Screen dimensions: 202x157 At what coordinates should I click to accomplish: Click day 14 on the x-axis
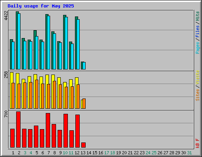click(89, 153)
